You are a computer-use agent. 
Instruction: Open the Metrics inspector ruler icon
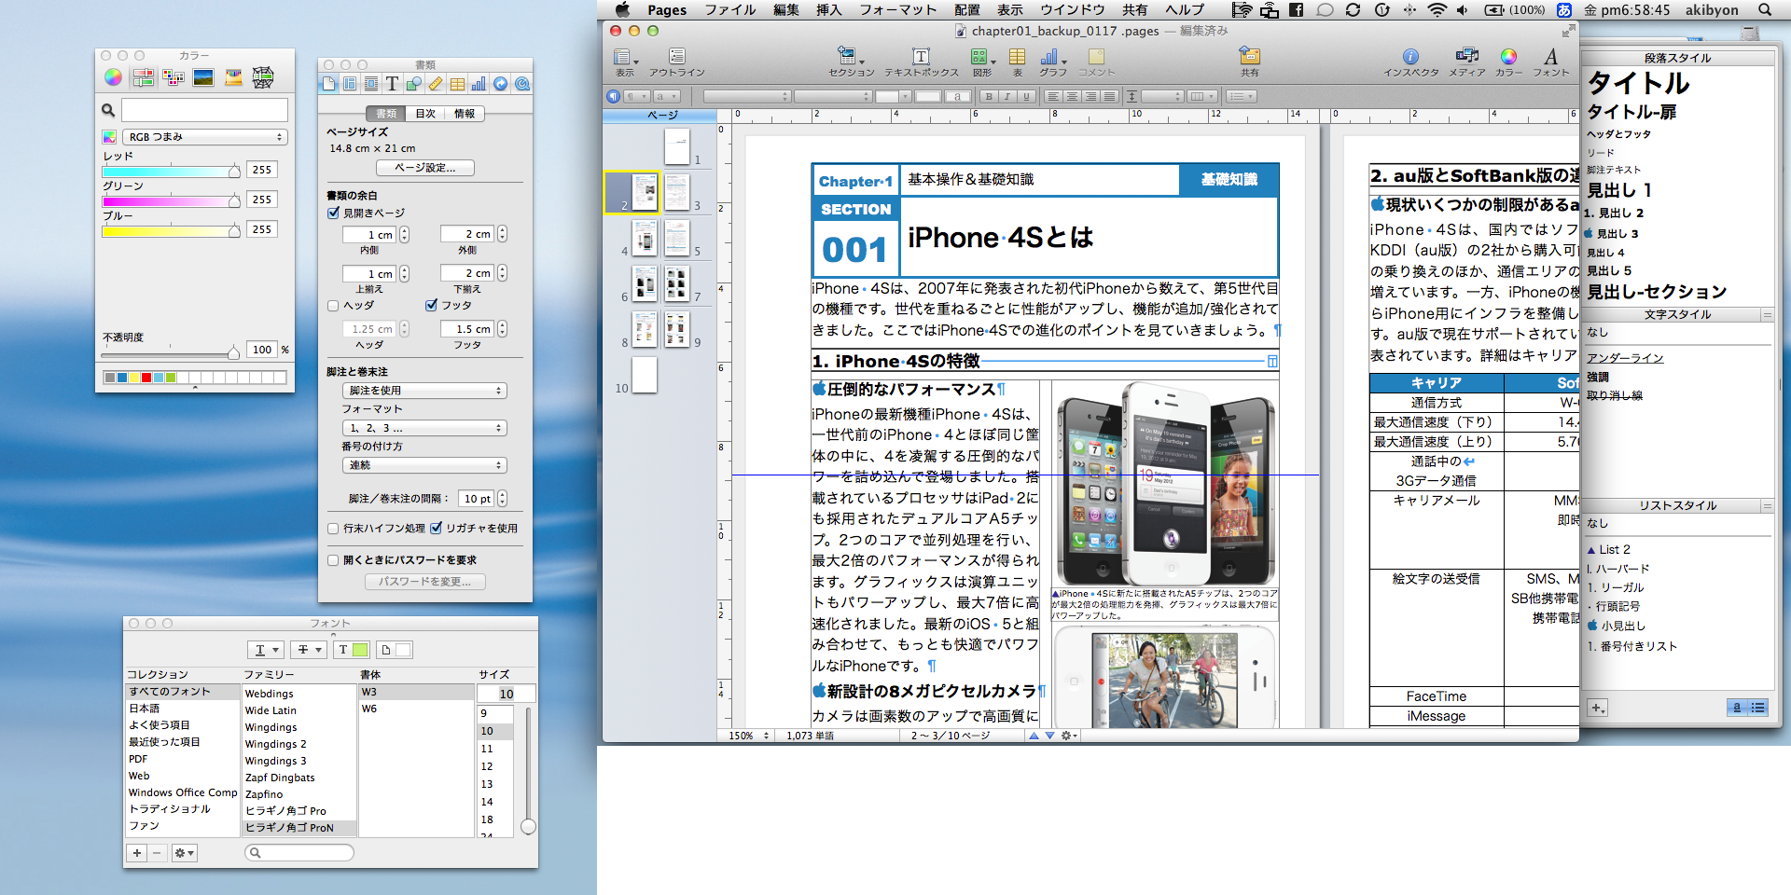tap(436, 84)
